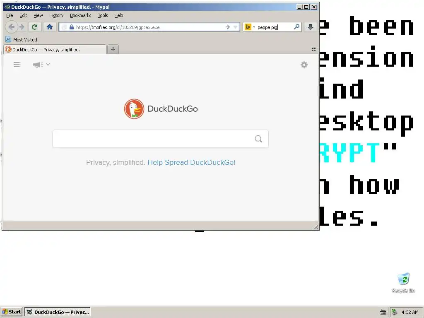This screenshot has height=318, width=424.
Task: Click the DuckDuckGo taskbar window button
Action: pyautogui.click(x=58, y=312)
